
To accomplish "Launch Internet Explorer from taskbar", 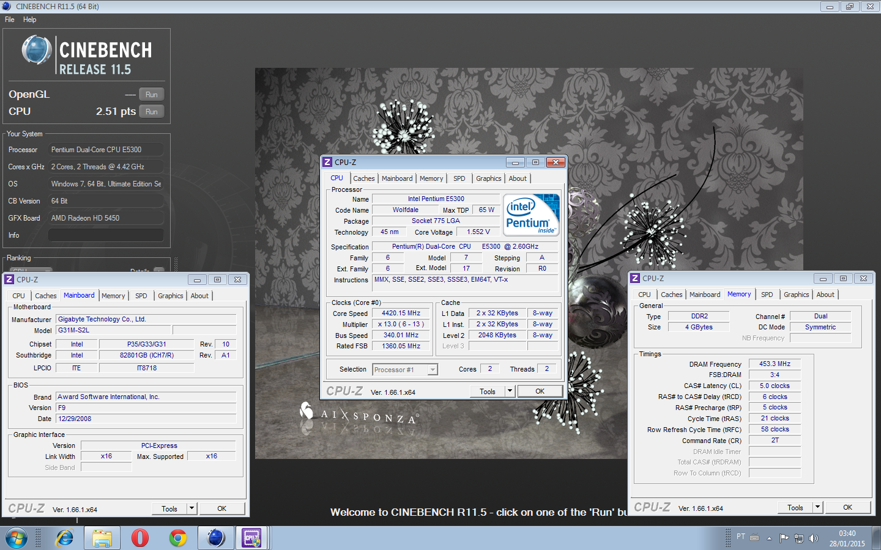I will pos(64,538).
